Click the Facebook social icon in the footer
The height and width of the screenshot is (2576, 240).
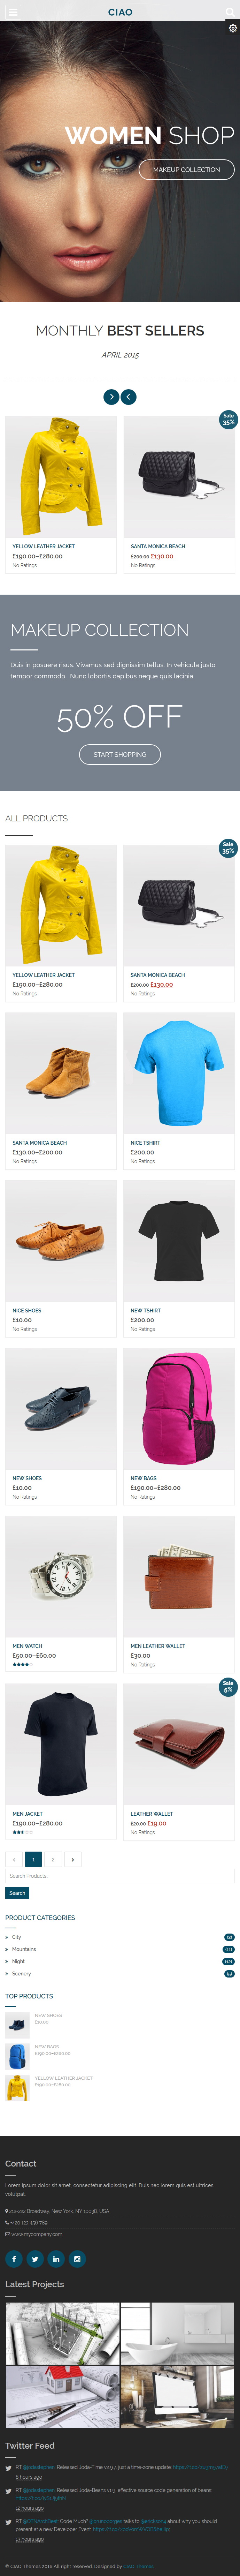[14, 2258]
